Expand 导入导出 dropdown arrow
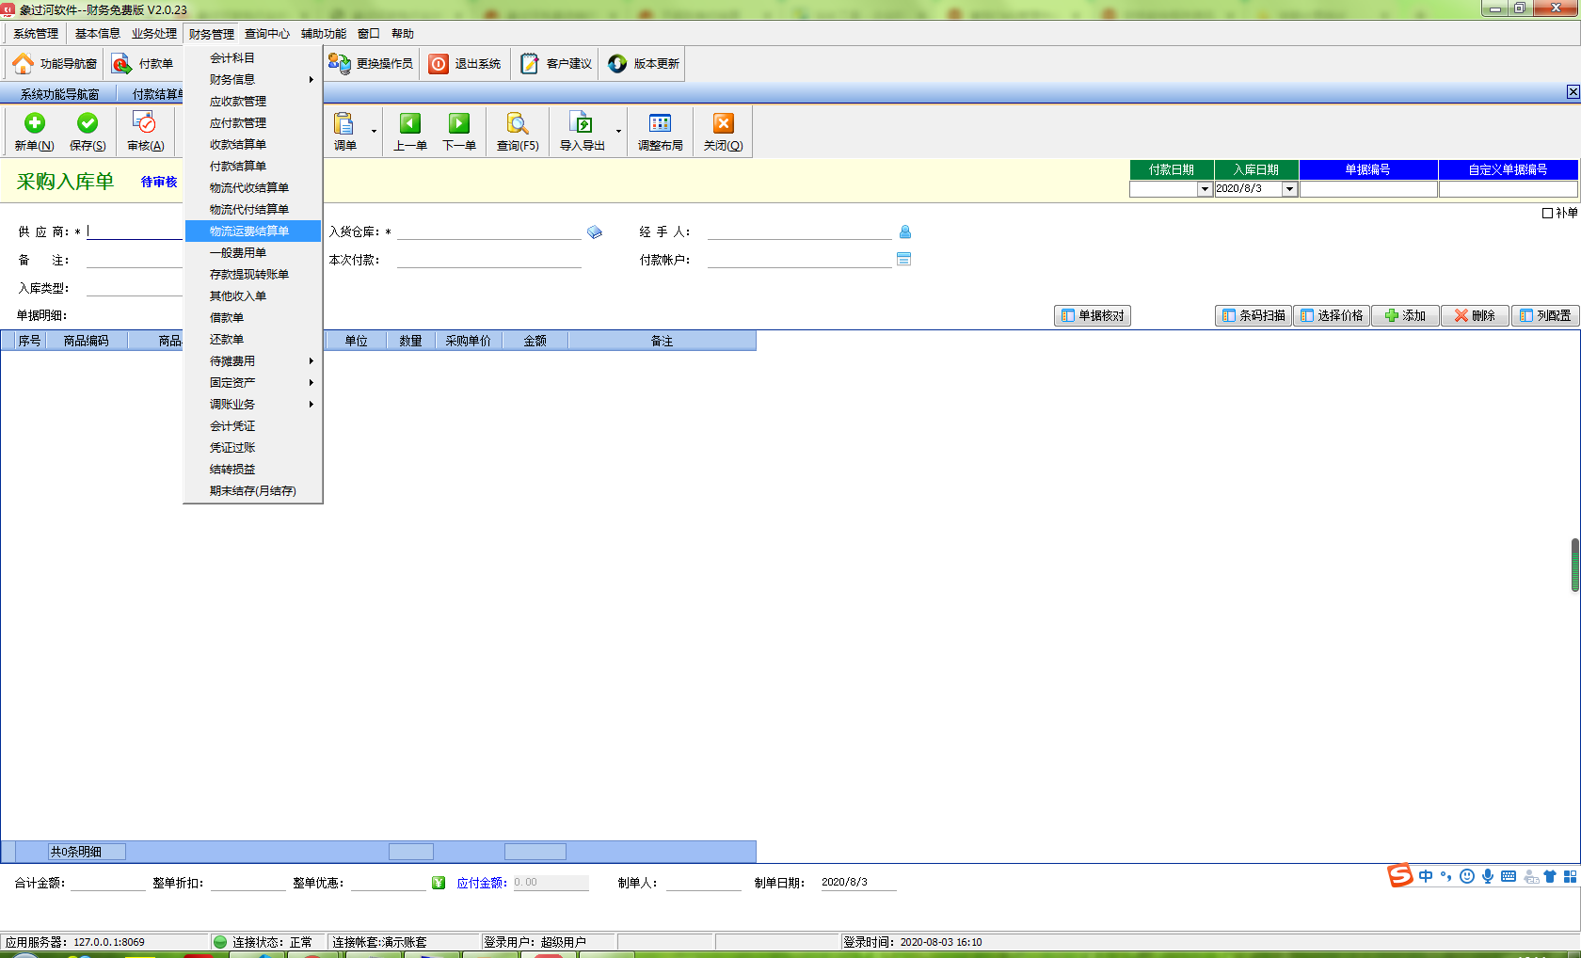Screen dimensions: 1581x958 click(x=618, y=131)
